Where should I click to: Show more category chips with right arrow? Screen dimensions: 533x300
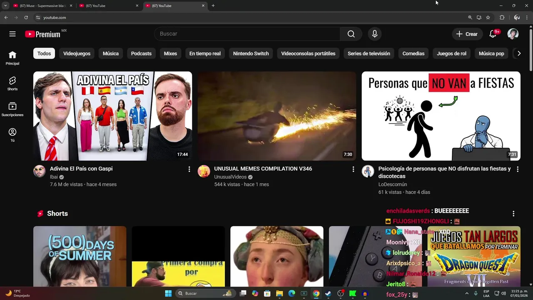pos(519,53)
